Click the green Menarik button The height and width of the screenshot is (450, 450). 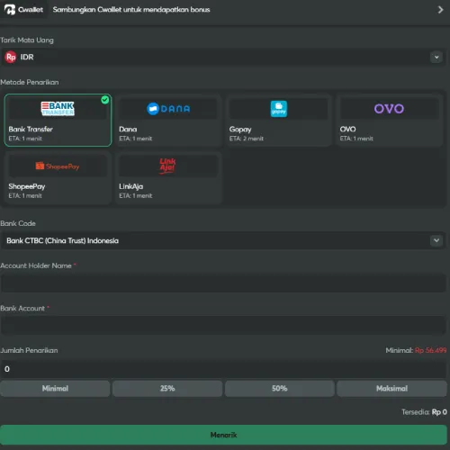(223, 435)
